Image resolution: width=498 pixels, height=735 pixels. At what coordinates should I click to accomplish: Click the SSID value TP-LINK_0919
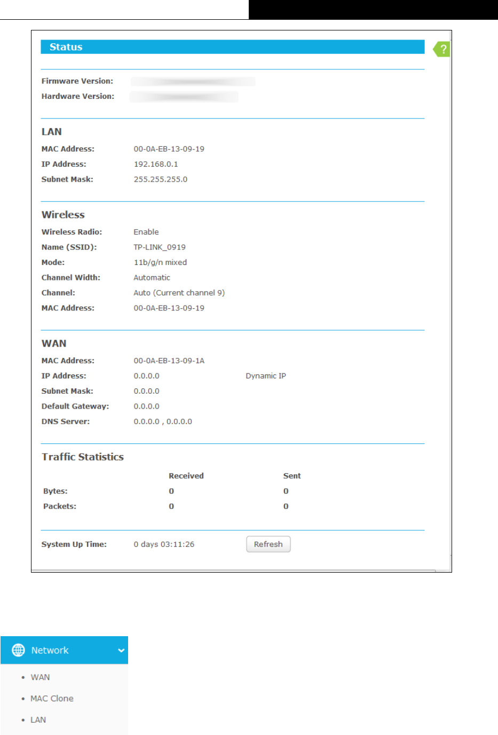pos(160,247)
